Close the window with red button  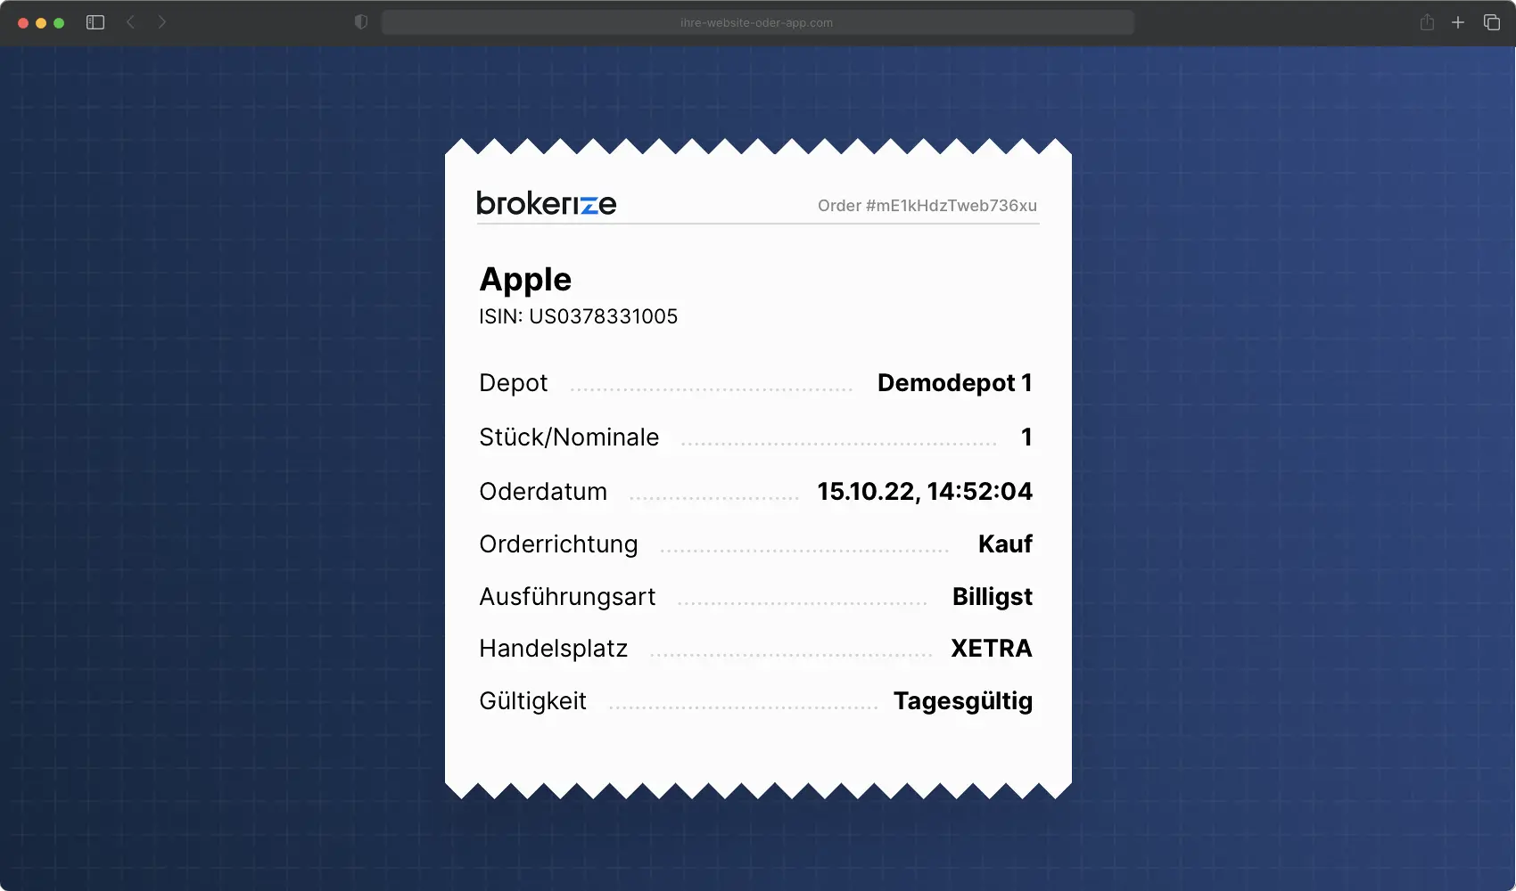23,23
